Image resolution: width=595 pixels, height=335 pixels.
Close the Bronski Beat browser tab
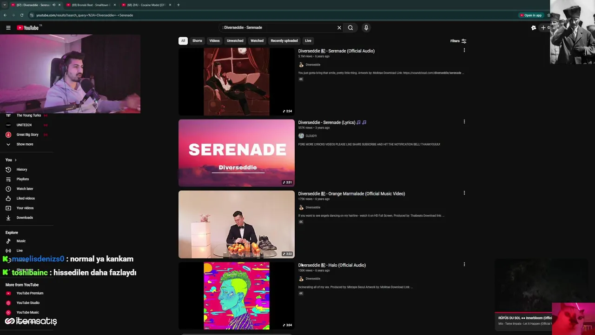115,5
